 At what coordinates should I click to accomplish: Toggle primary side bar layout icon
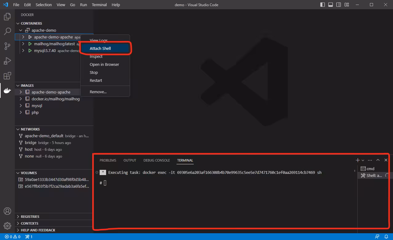tap(323, 5)
